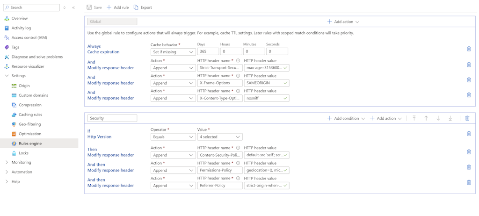Delete the Strict-Transport-Security header action
This screenshot has height=216, width=479.
469,65
